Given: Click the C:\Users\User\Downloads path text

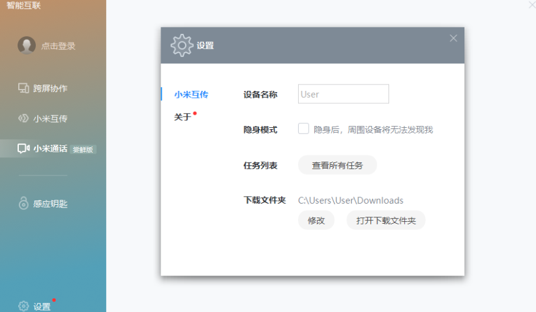Looking at the screenshot, I should tap(351, 200).
